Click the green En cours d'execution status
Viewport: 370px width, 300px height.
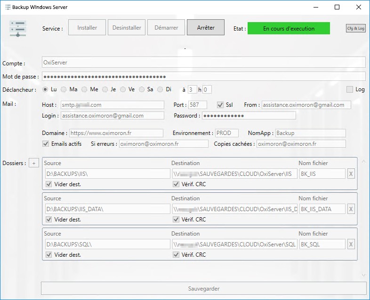tap(289, 28)
